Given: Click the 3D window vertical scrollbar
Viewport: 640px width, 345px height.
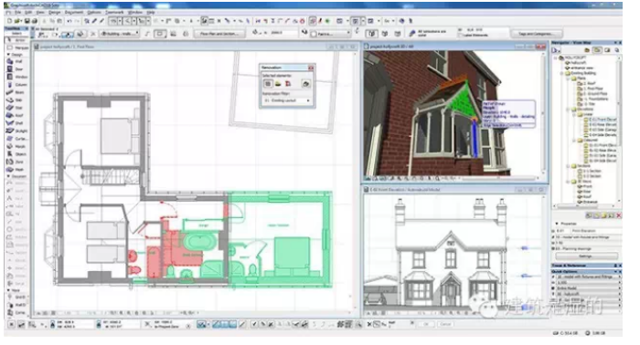Looking at the screenshot, I should pyautogui.click(x=543, y=113).
